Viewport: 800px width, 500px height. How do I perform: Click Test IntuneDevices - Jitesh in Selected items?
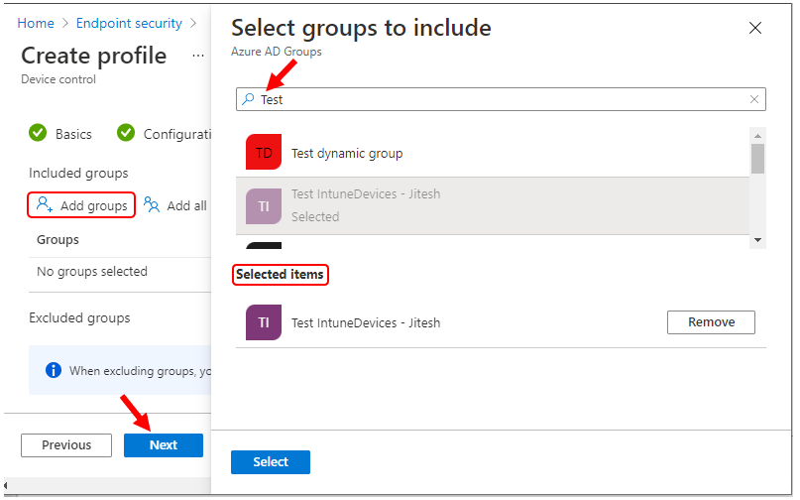366,322
